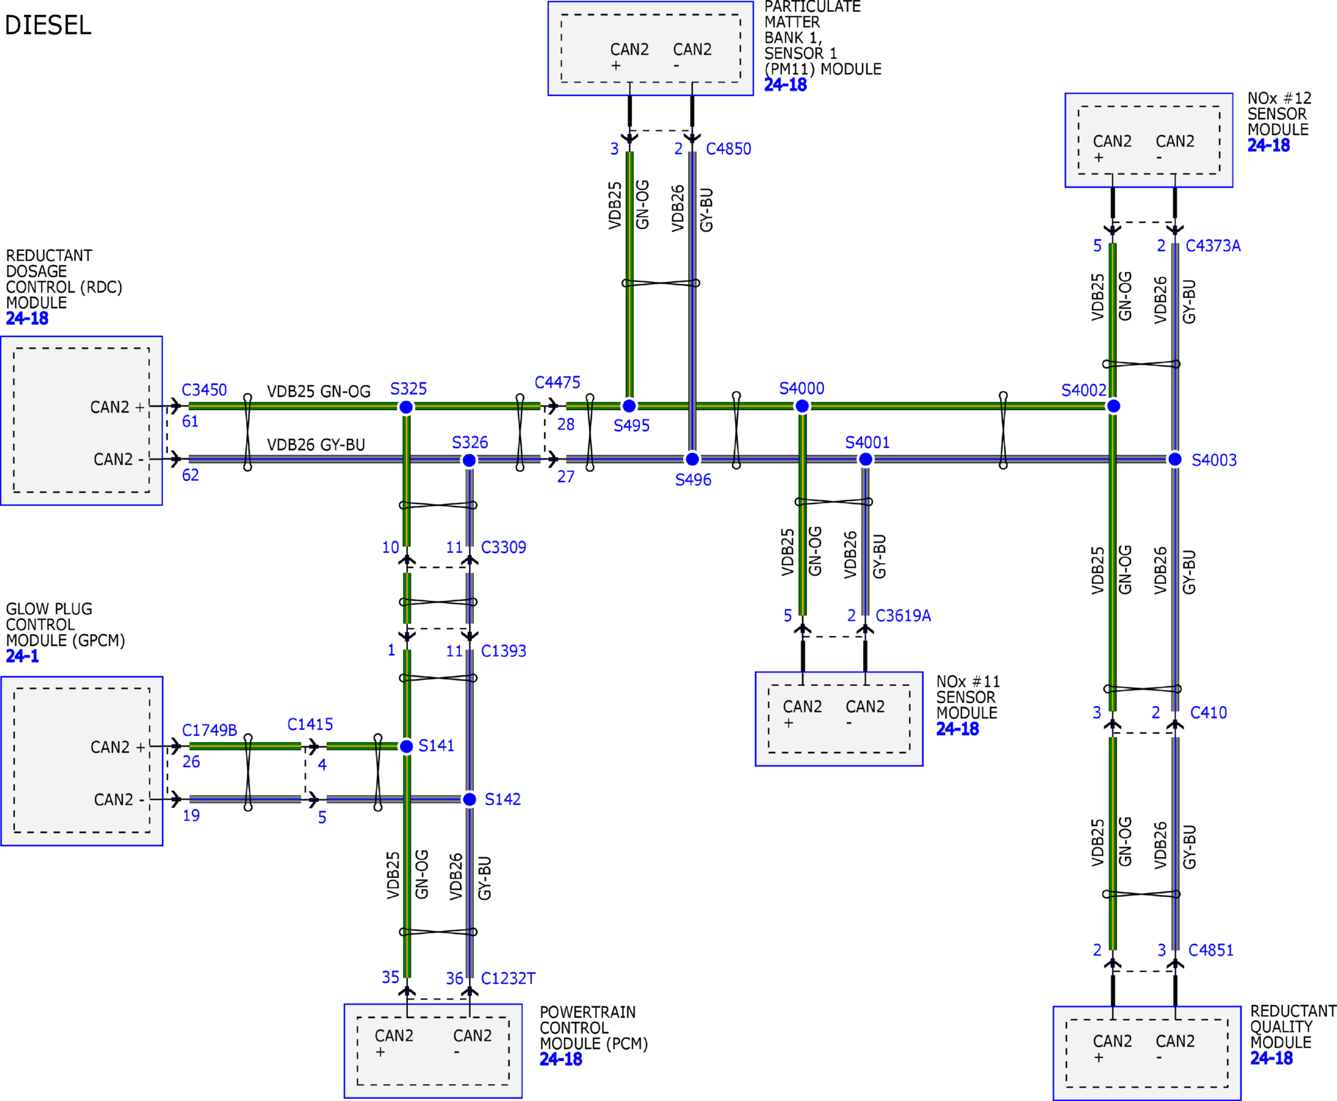Click the Reductant Dosage Control module box
Image resolution: width=1337 pixels, height=1101 pixels.
click(81, 421)
